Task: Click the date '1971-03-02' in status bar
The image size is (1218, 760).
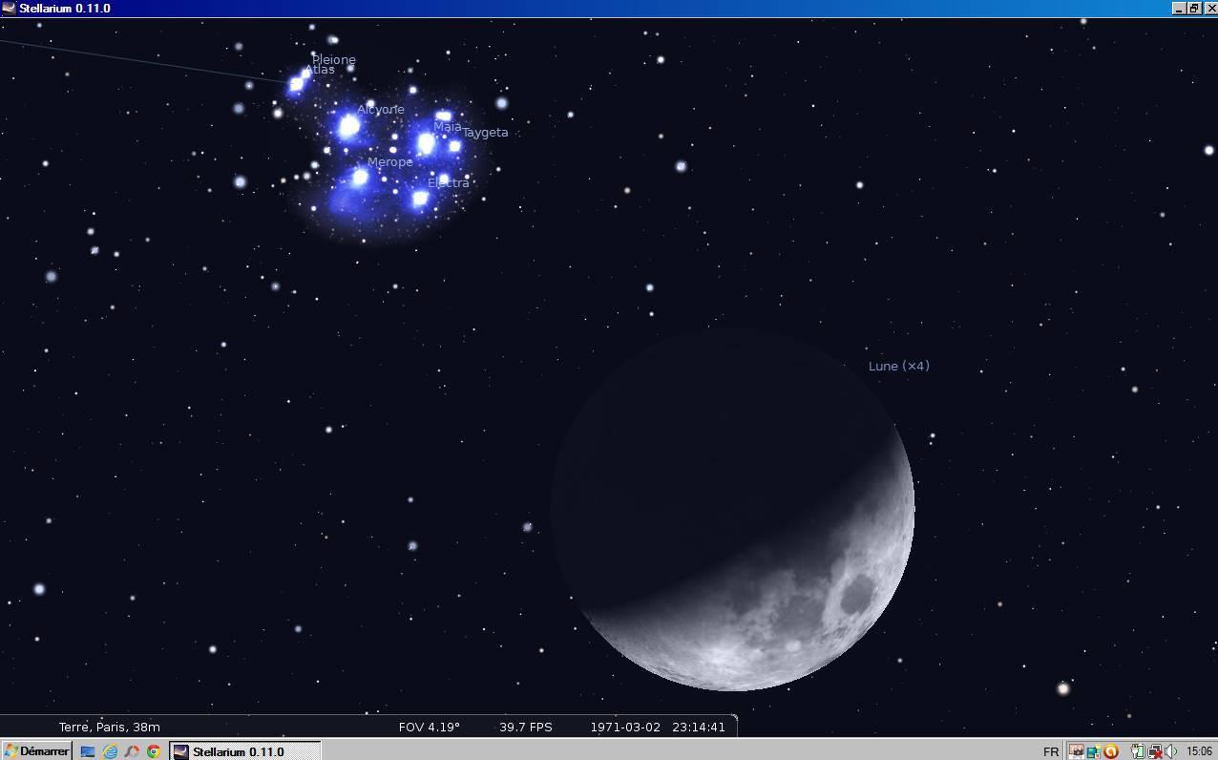Action: [625, 727]
